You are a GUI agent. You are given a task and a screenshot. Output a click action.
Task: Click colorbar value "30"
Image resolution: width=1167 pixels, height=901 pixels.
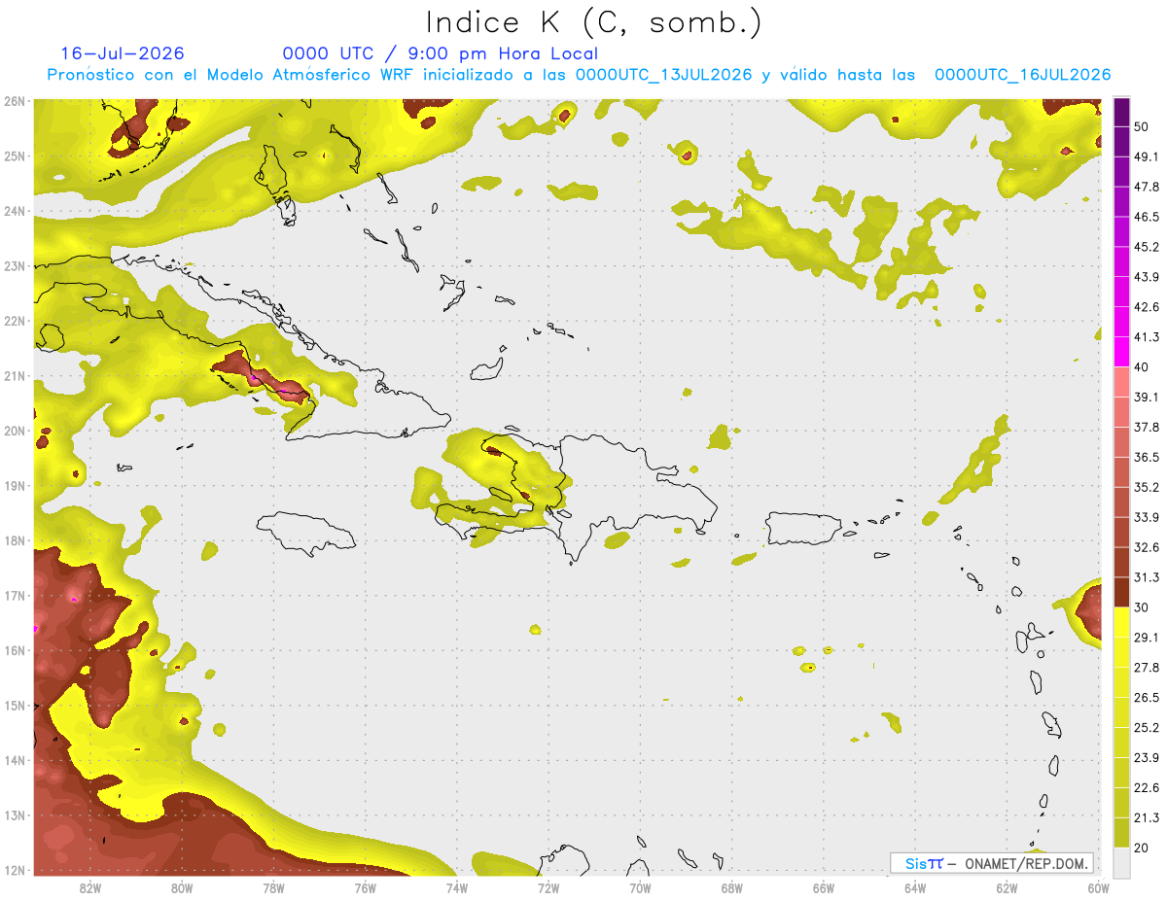tap(1143, 607)
